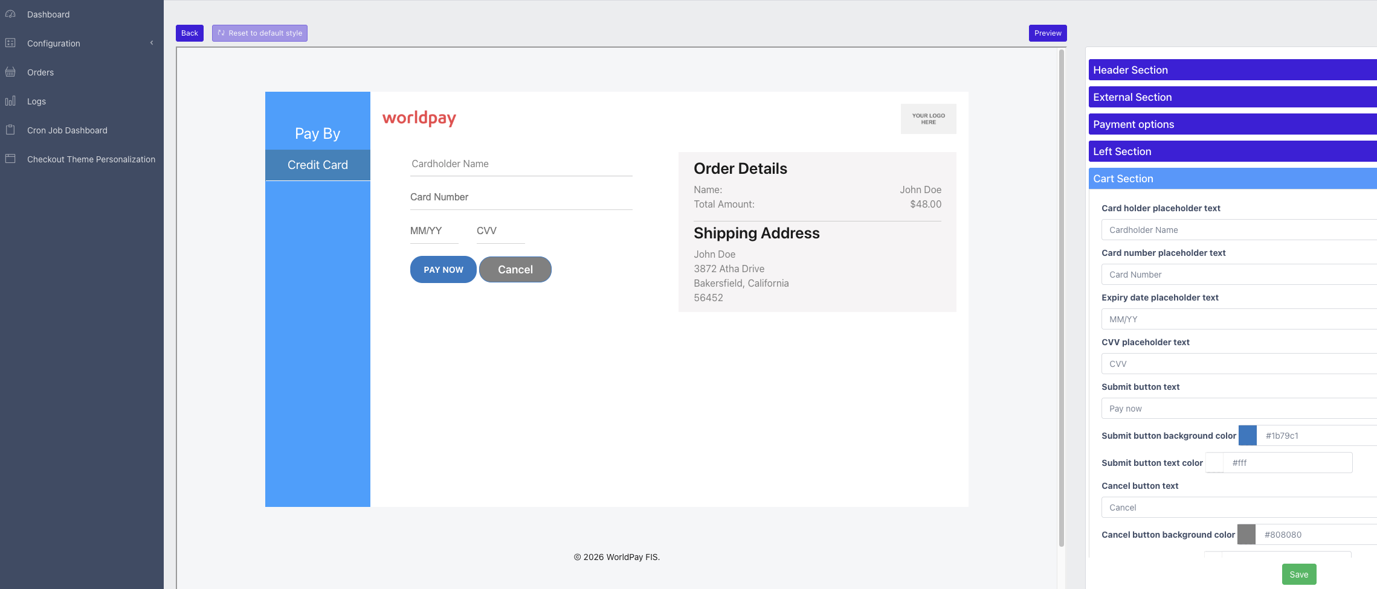Screen dimensions: 1377x589
Task: Click the worldpay logo in preview
Action: [x=419, y=118]
